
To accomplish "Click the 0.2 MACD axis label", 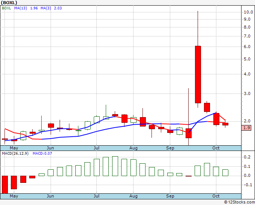I will (x=247, y=157).
